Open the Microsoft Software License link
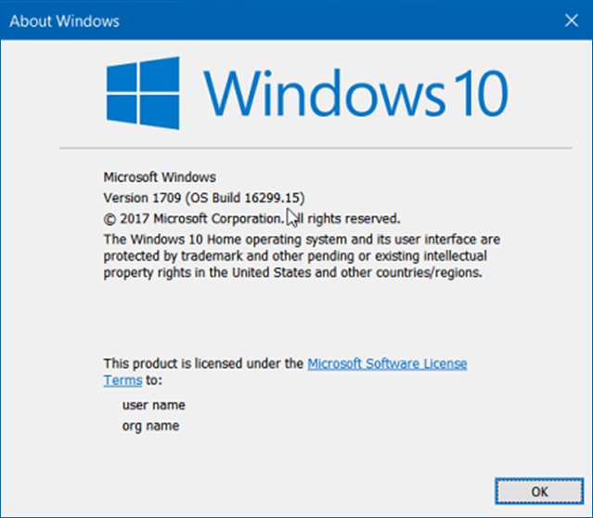Image resolution: width=593 pixels, height=518 pixels. (x=387, y=364)
